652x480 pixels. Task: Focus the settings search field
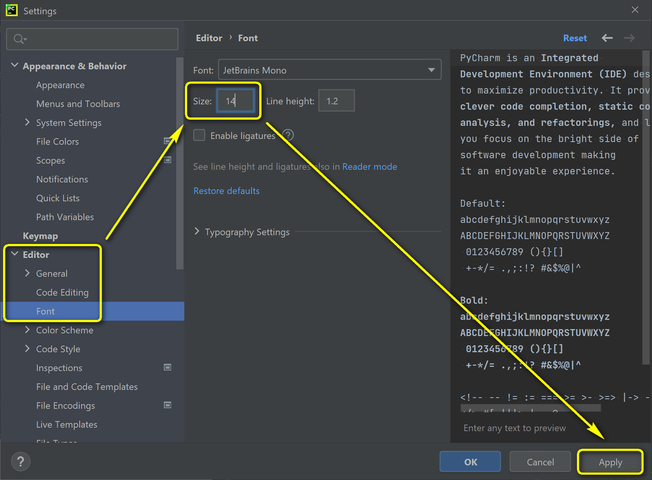[x=92, y=39]
